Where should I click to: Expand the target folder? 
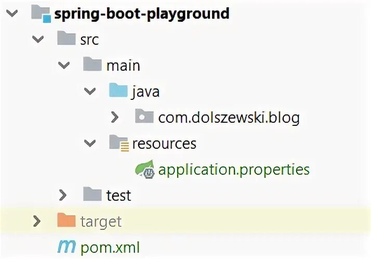[x=37, y=221]
